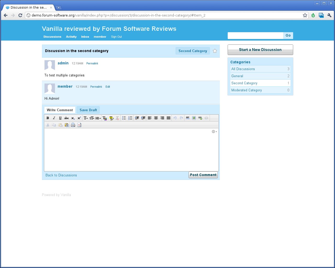The height and width of the screenshot is (268, 335).
Task: Outdent the selected text
Action: click(x=137, y=118)
